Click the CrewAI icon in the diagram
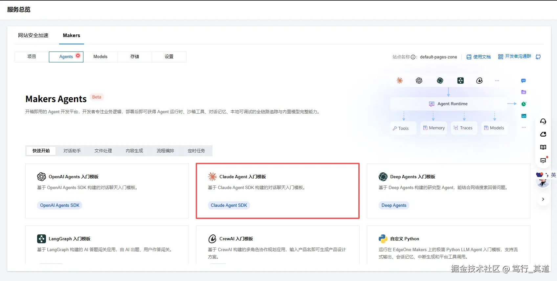This screenshot has width=557, height=281. 479,80
